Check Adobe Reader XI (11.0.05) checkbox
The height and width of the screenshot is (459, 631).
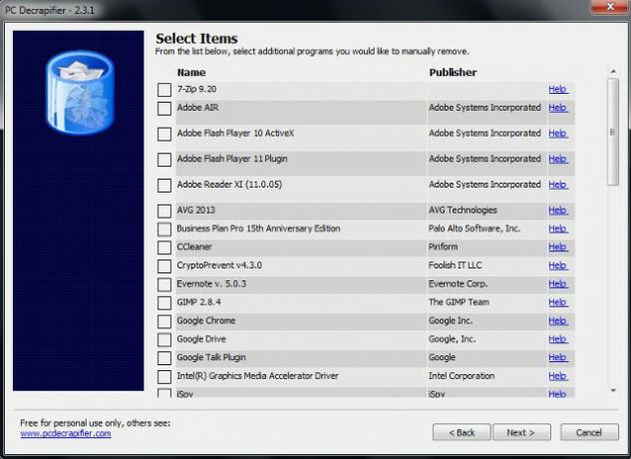pyautogui.click(x=164, y=185)
